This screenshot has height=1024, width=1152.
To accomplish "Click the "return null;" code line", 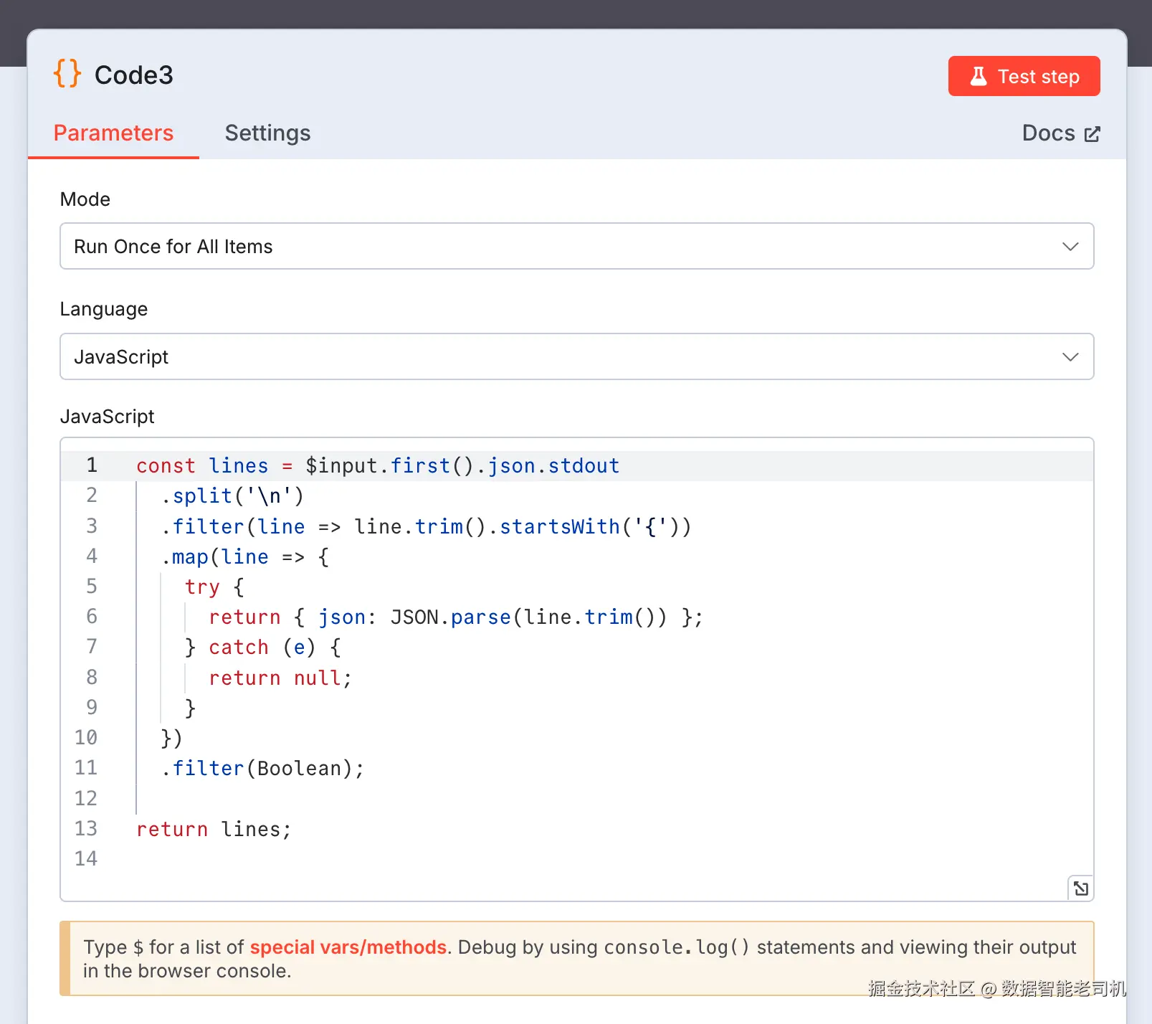I will tap(280, 678).
